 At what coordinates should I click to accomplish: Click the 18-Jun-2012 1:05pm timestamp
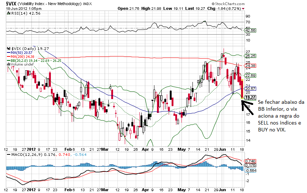(x=24, y=9)
